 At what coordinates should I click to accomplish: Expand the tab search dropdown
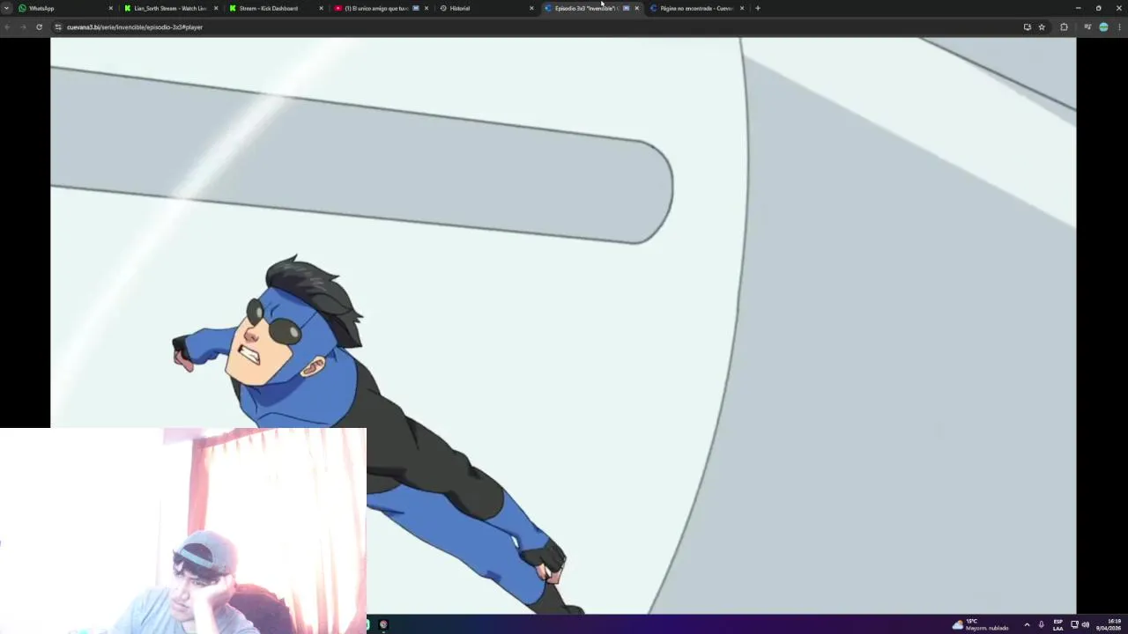[x=7, y=8]
